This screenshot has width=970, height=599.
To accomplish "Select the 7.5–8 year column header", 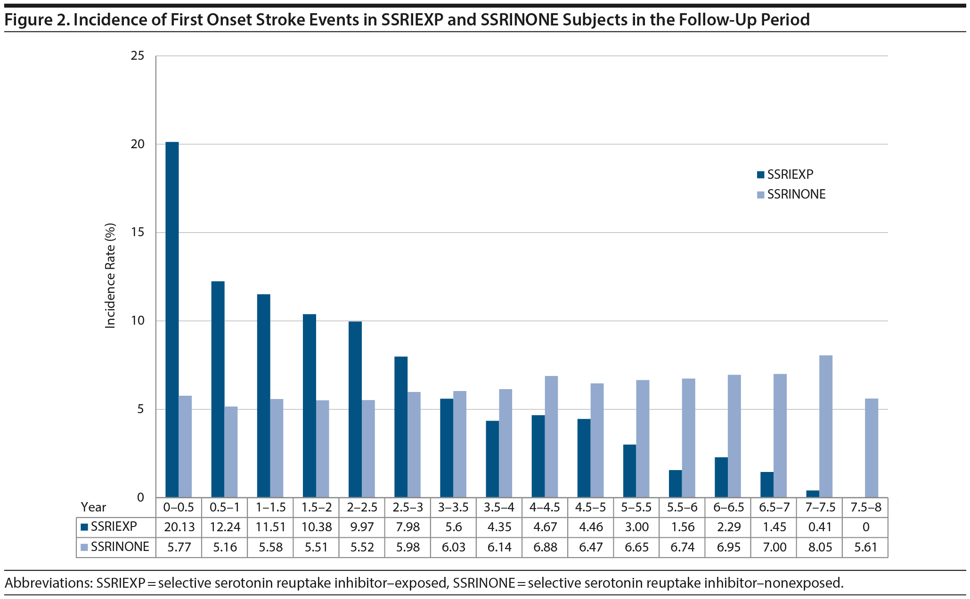I will (865, 507).
